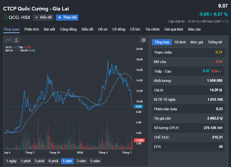Open chart settings gear icon

[x=143, y=40]
